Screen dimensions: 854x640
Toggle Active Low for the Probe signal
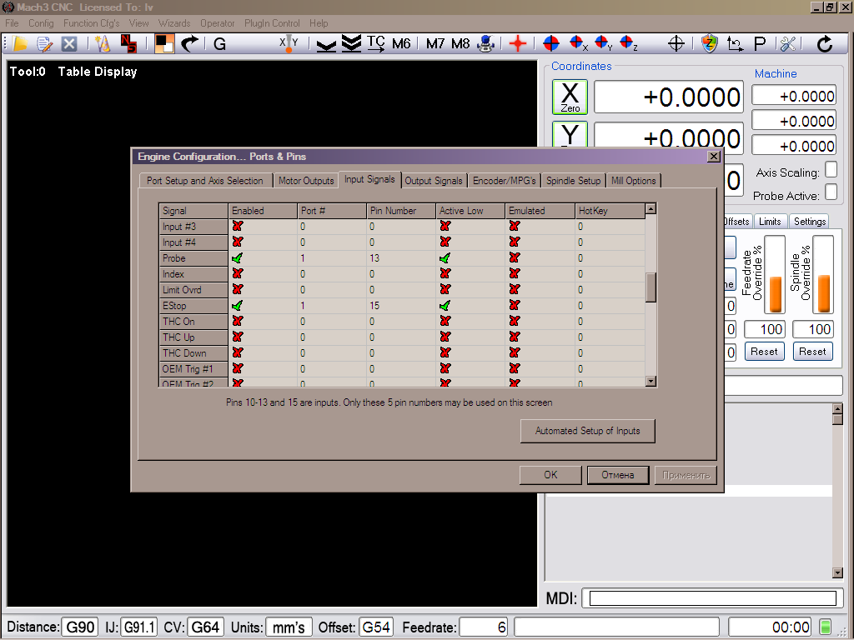(x=445, y=258)
